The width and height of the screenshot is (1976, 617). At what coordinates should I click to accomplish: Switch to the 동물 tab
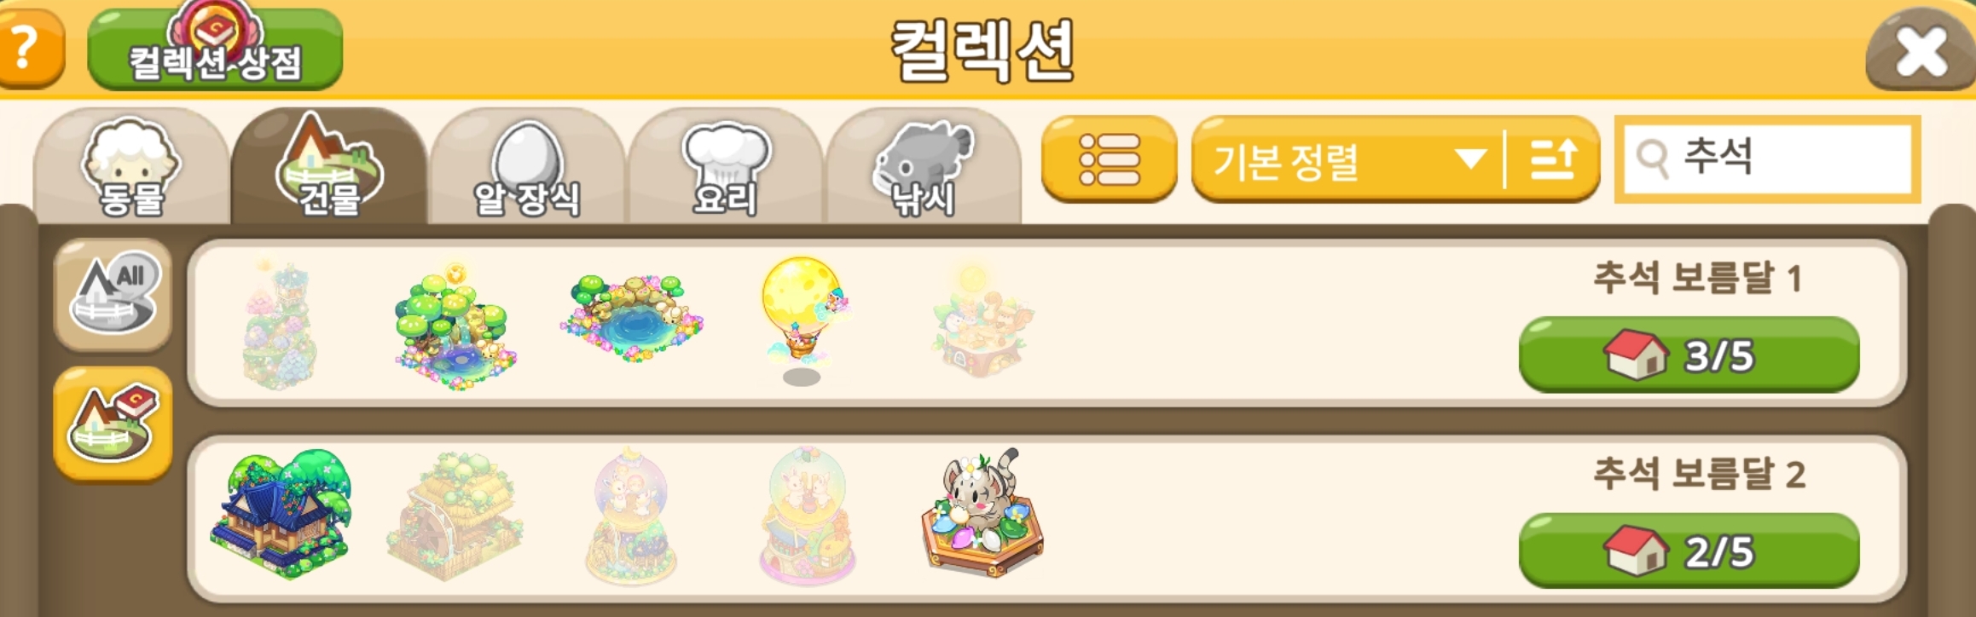131,166
